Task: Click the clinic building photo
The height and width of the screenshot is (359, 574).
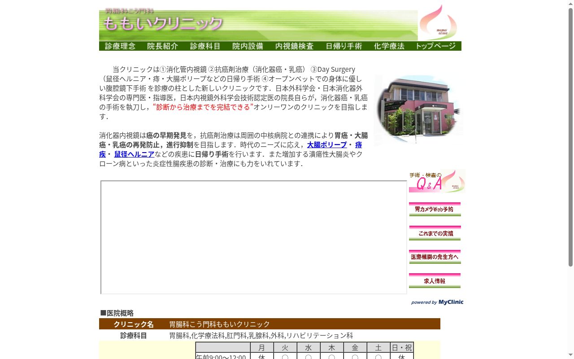Action: (418, 110)
